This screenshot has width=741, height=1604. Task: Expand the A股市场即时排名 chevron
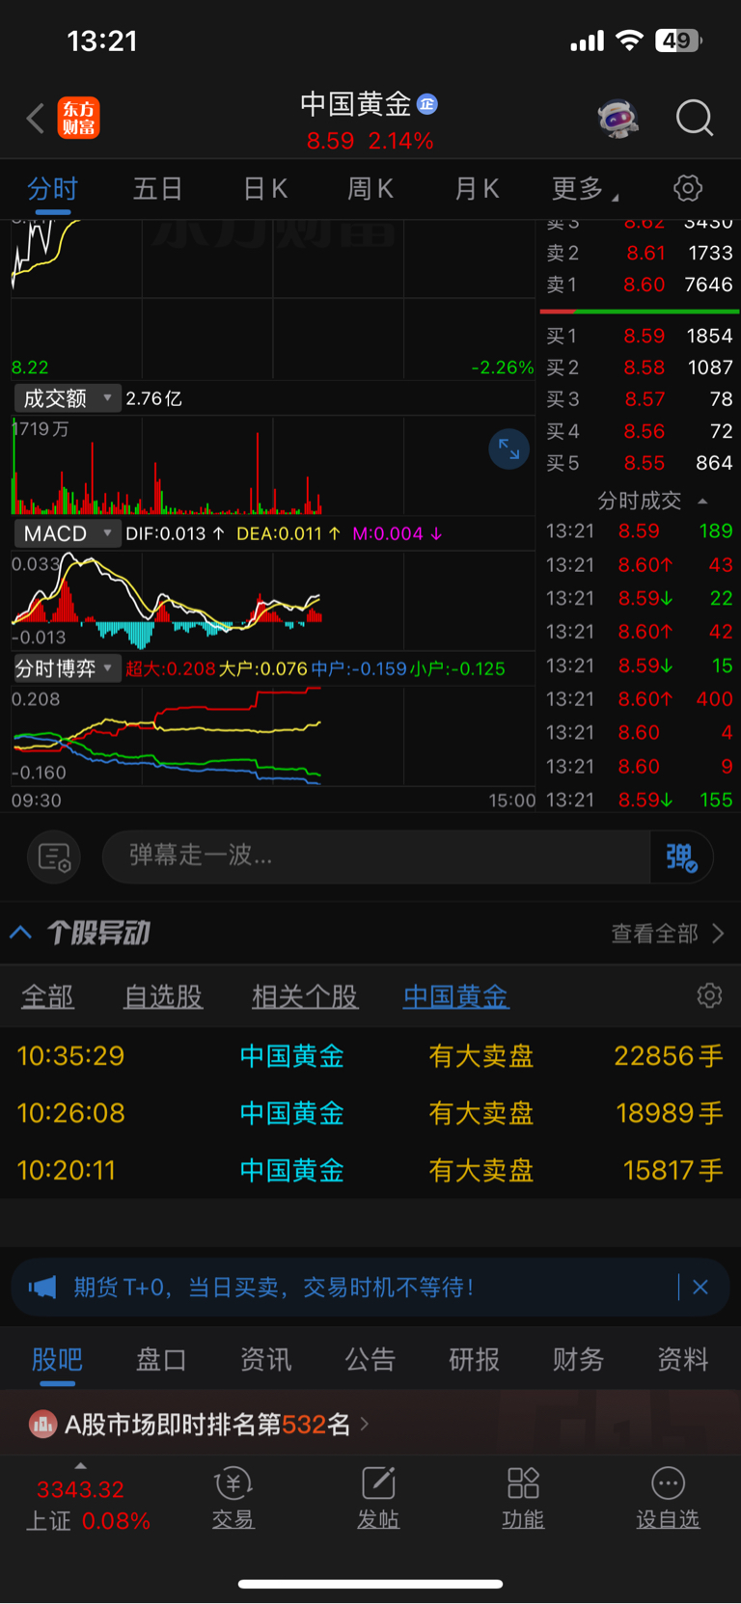click(x=365, y=1424)
